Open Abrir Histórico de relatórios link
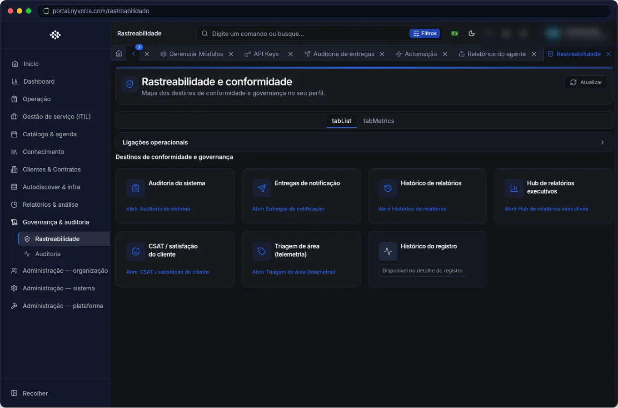This screenshot has width=618, height=408. pos(412,209)
